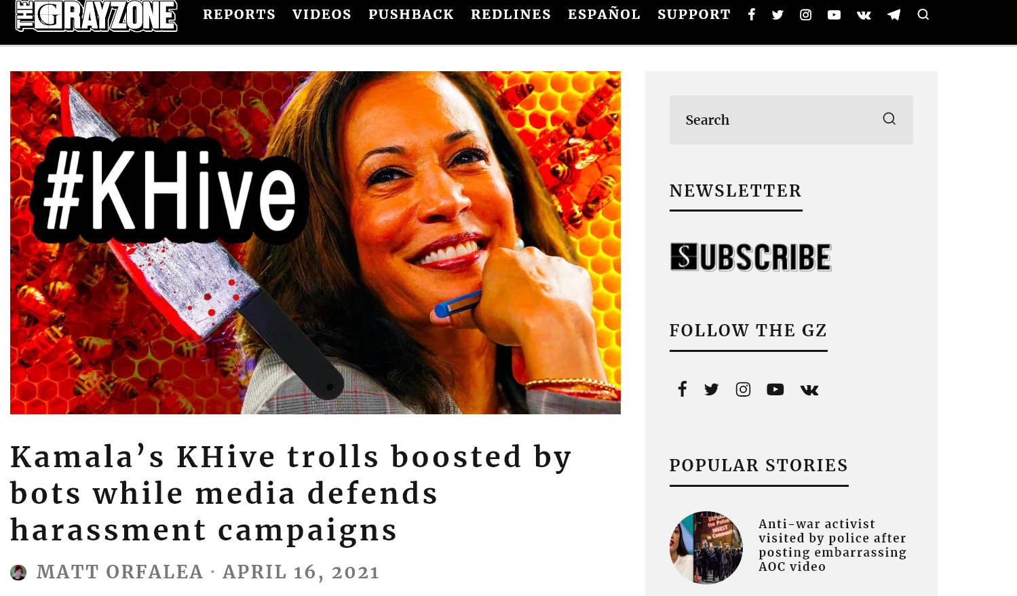Click the Facebook icon under Follow The GZ
This screenshot has height=596, width=1017.
[682, 389]
